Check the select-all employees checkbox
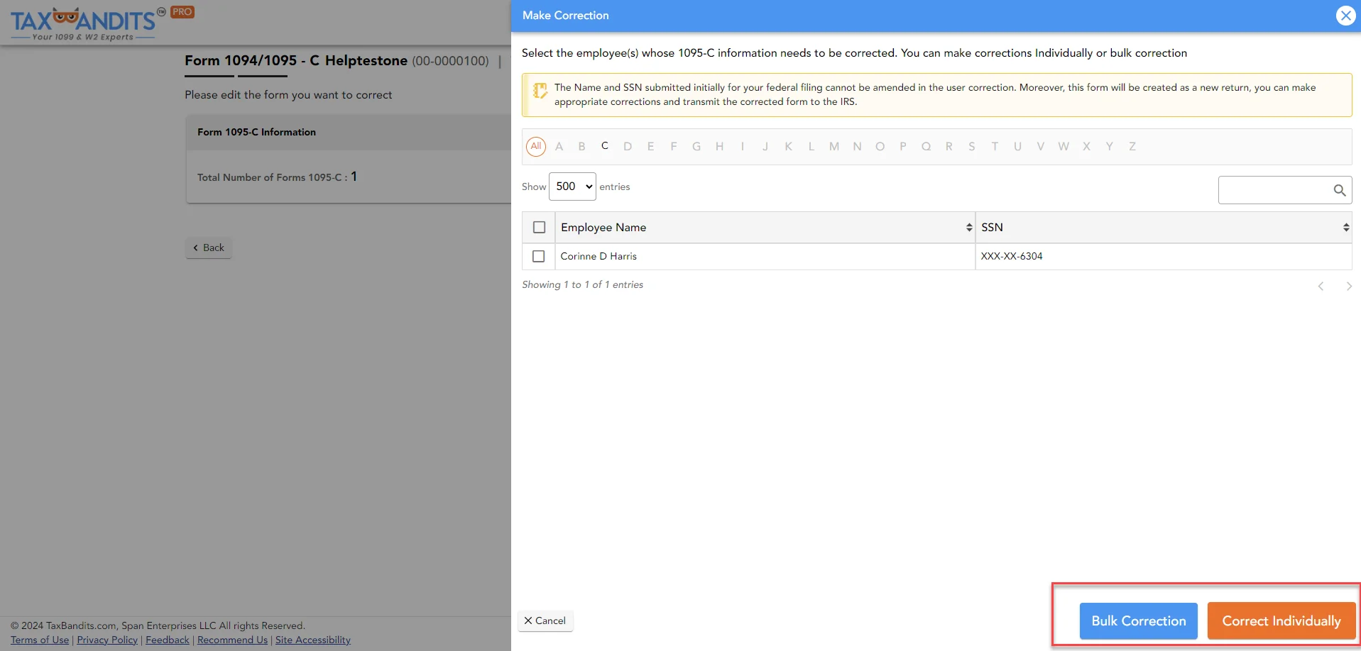Image resolution: width=1361 pixels, height=651 pixels. 539,228
